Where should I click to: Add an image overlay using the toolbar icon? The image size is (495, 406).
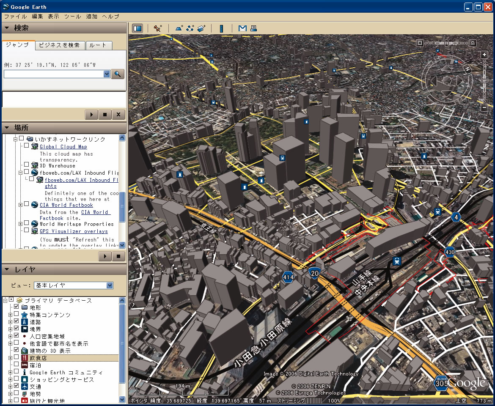coord(201,28)
